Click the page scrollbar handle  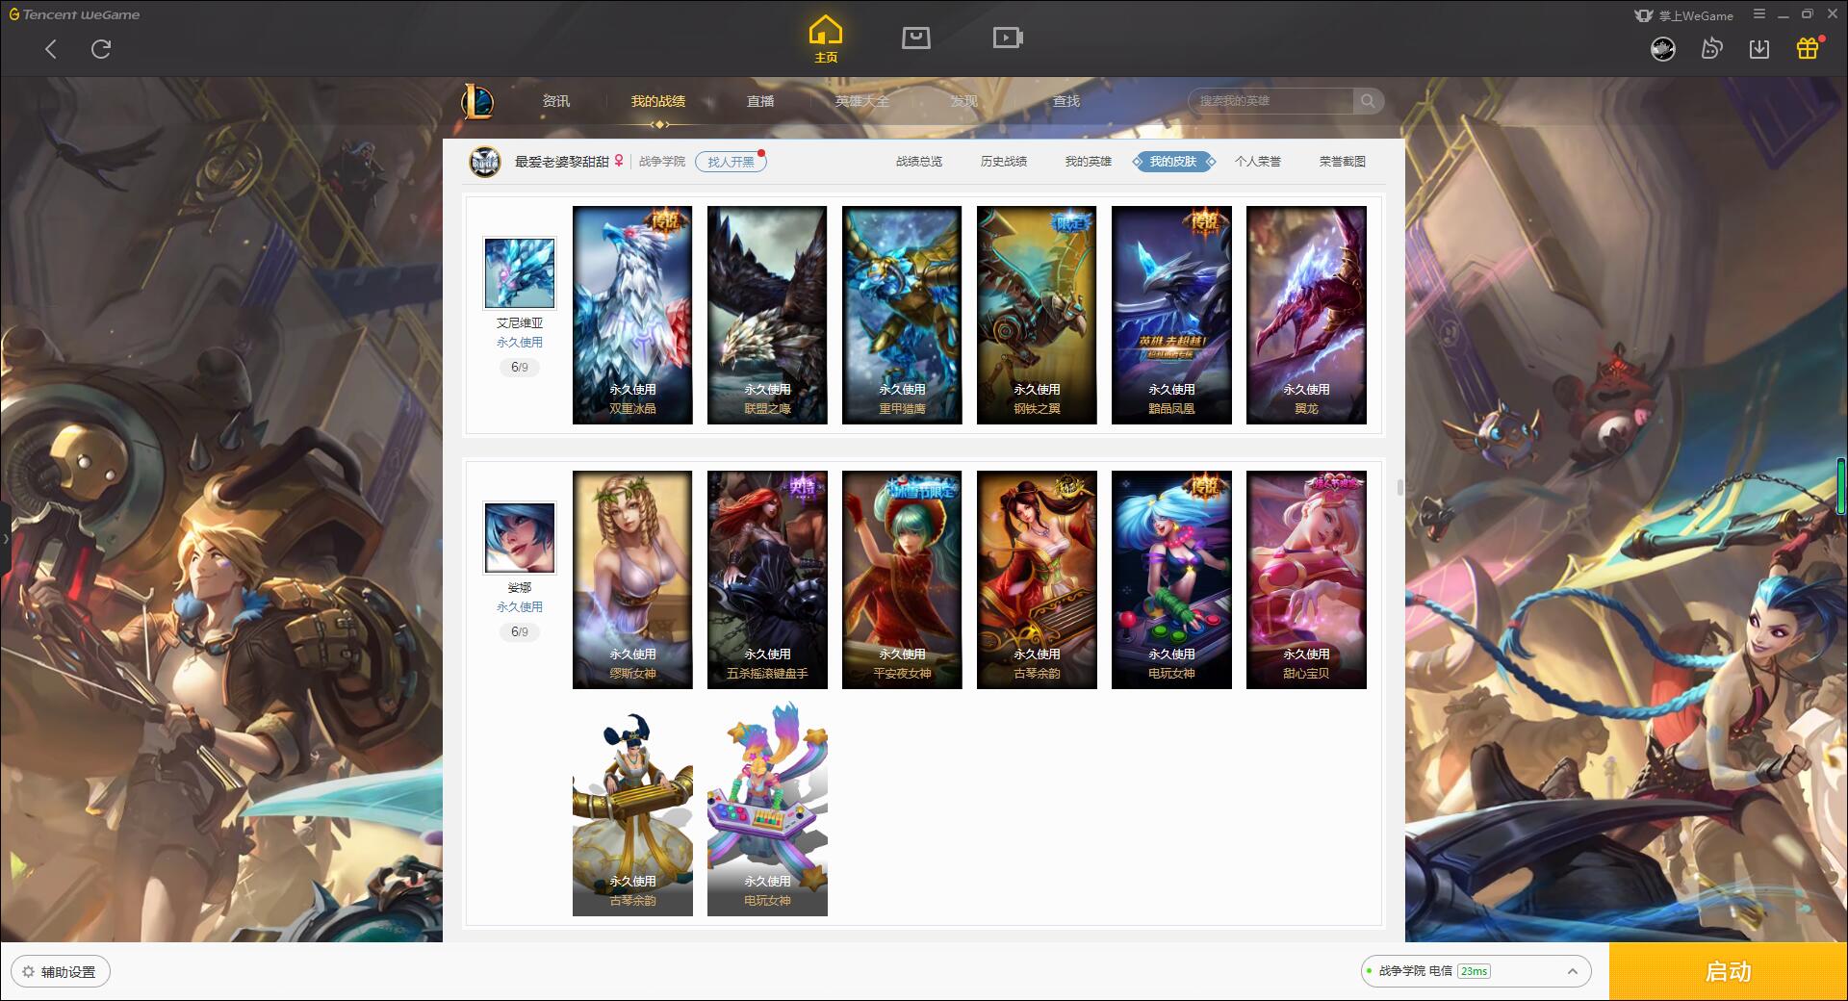(x=1400, y=487)
